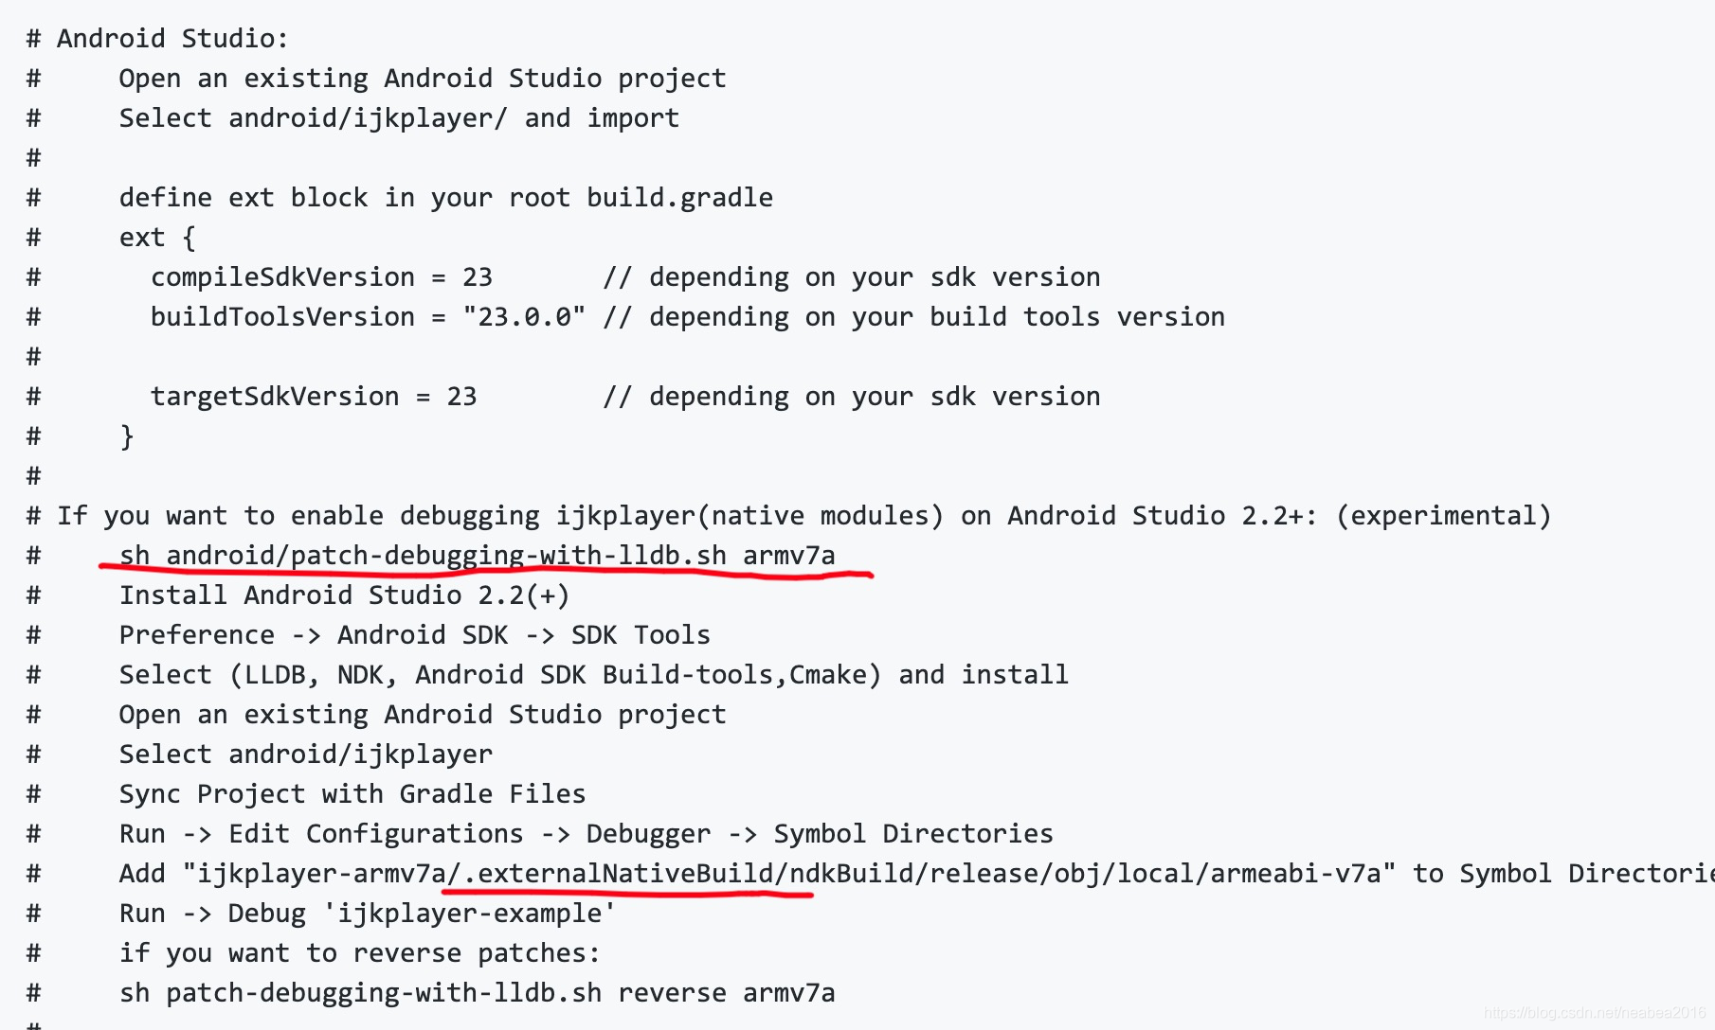Click 'Select (LLDB, NDK, Android SDK Build-tools,Cmake) and install'
The height and width of the screenshot is (1030, 1715).
pyautogui.click(x=594, y=675)
